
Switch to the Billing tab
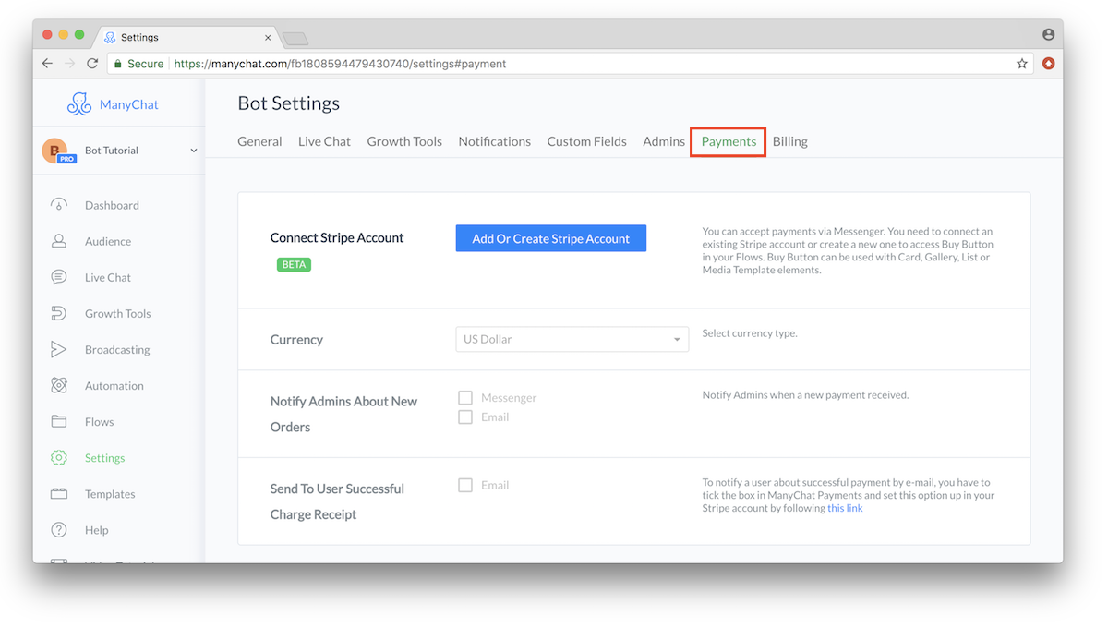coord(790,141)
